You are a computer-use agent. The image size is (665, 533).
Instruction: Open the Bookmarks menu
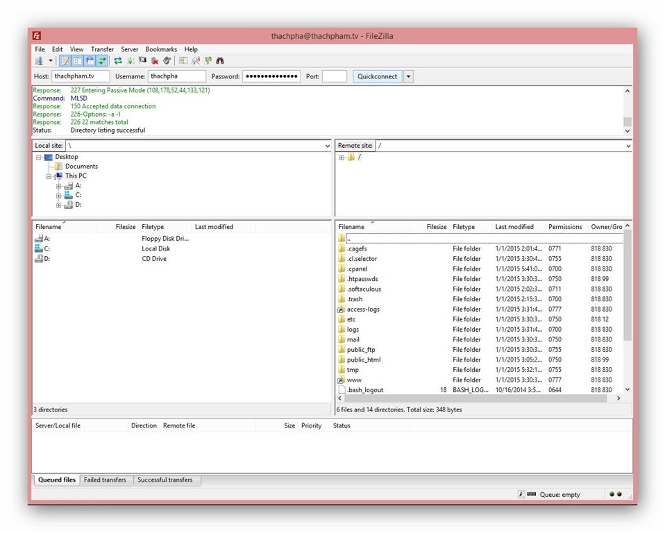(x=161, y=49)
